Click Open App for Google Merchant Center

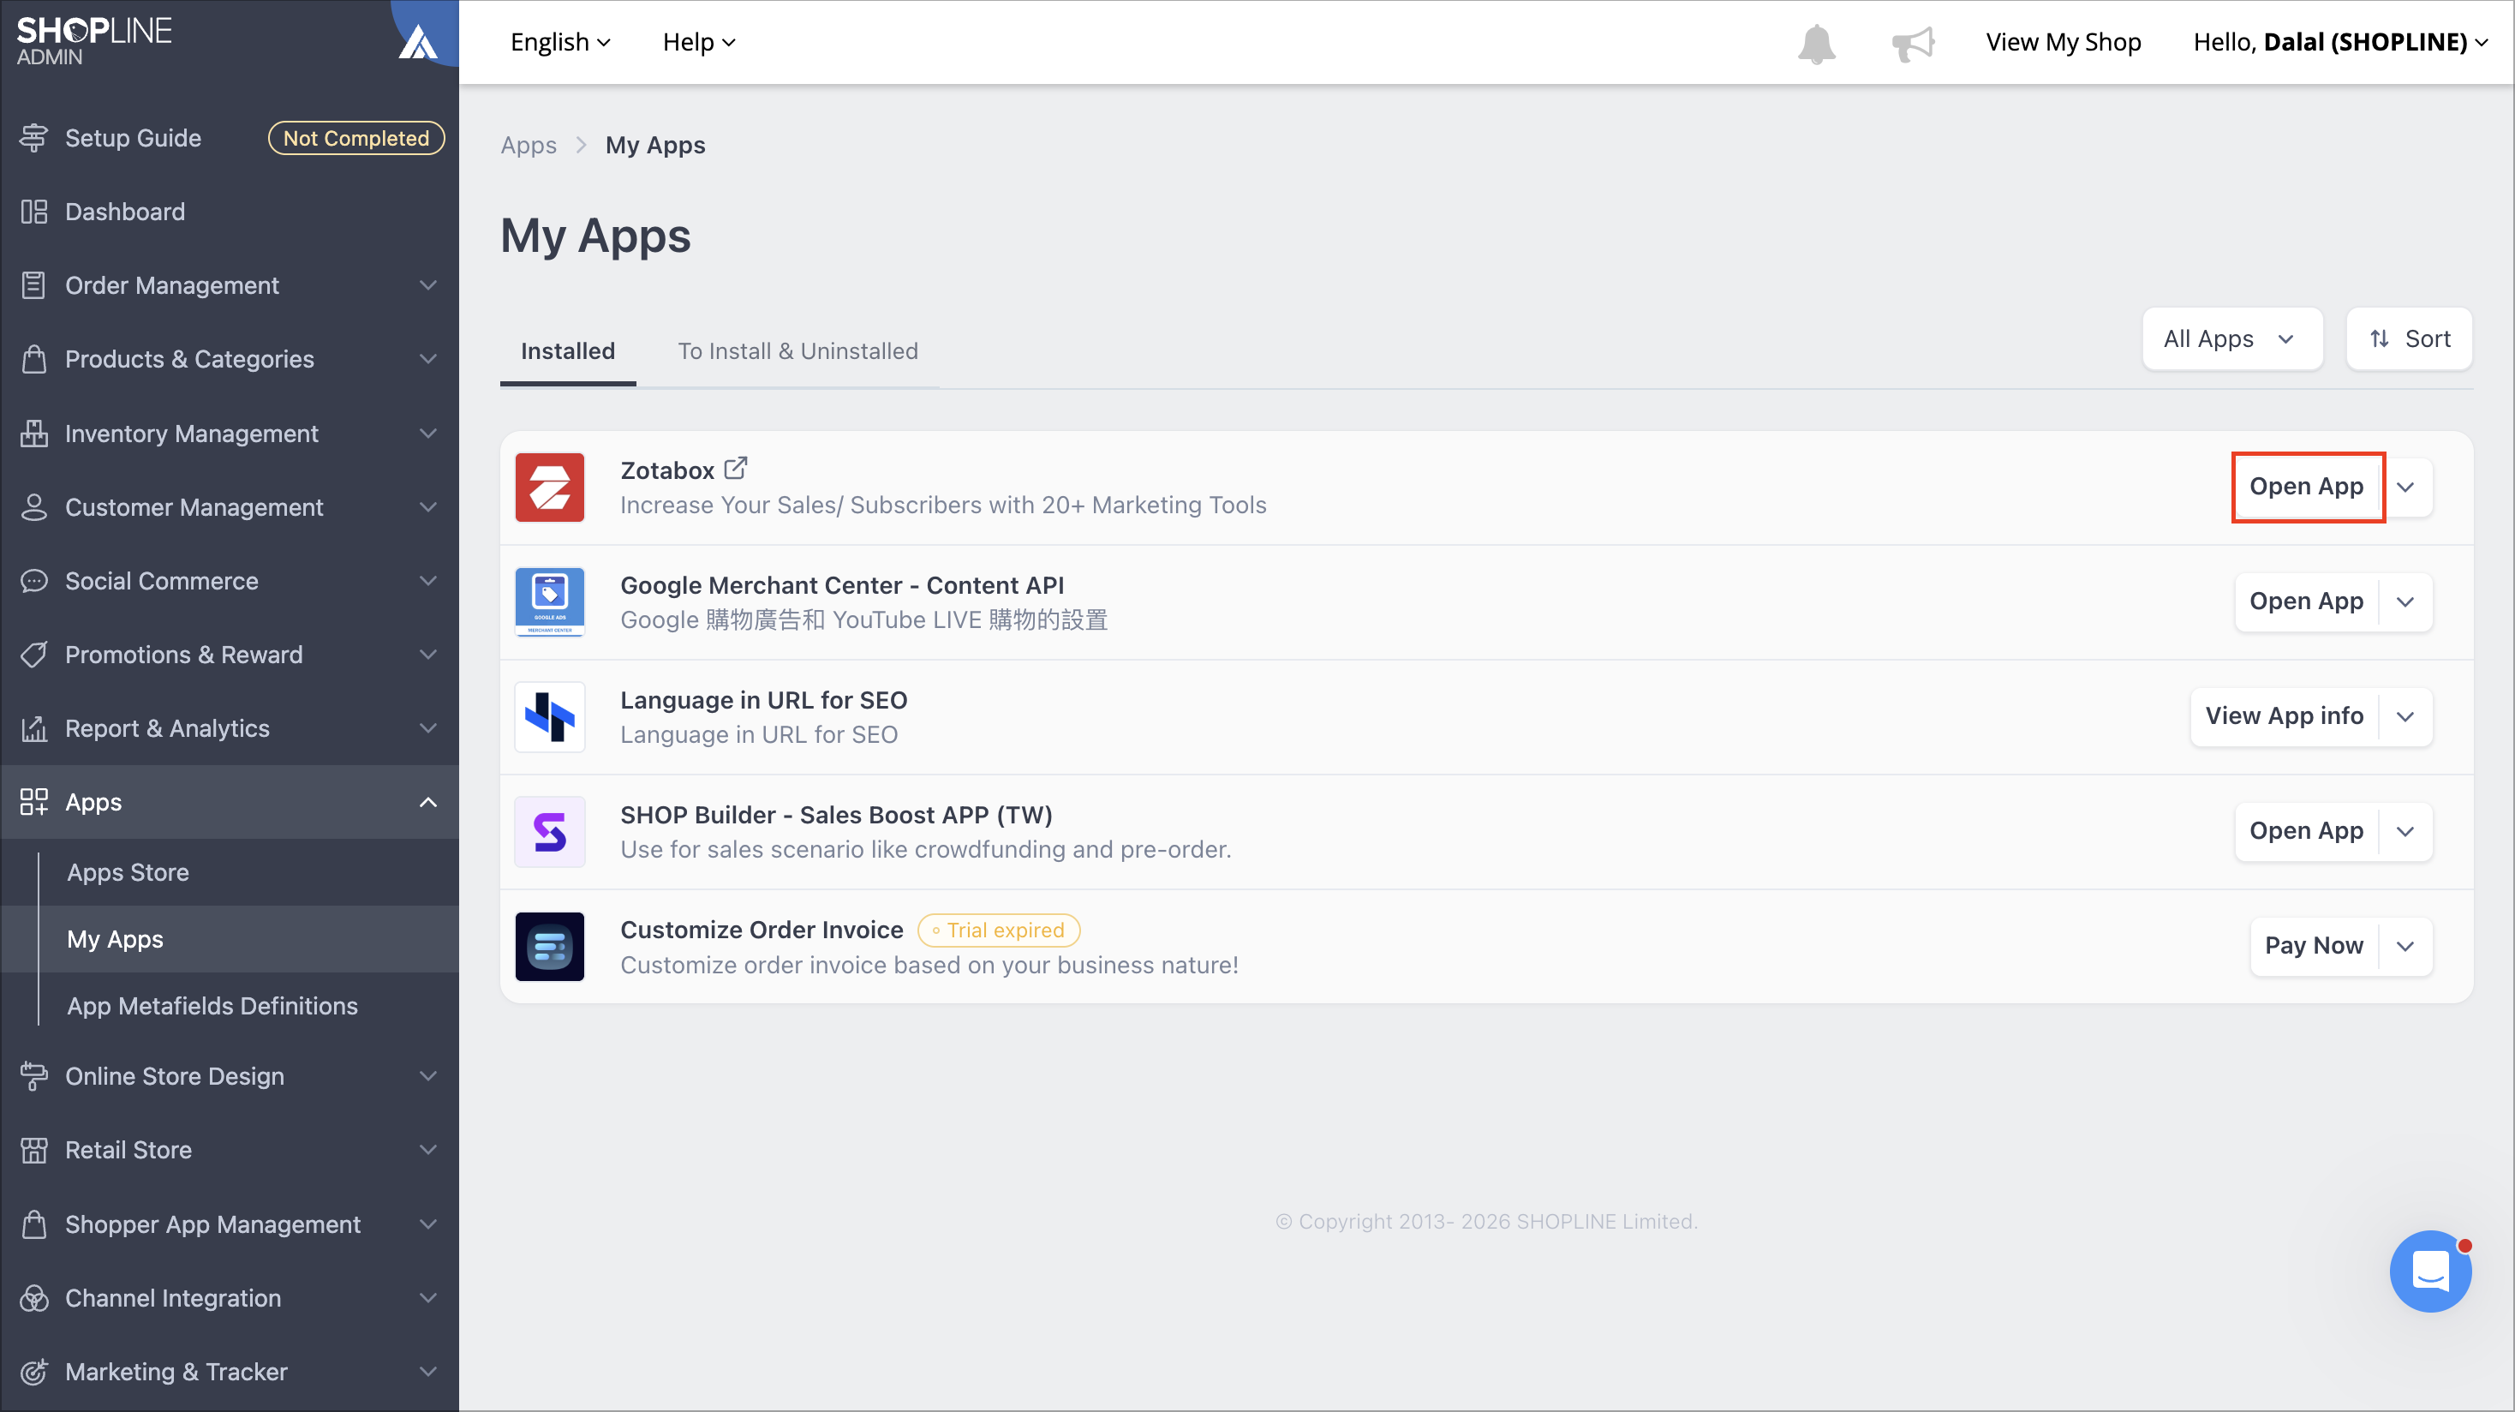[x=2307, y=601]
